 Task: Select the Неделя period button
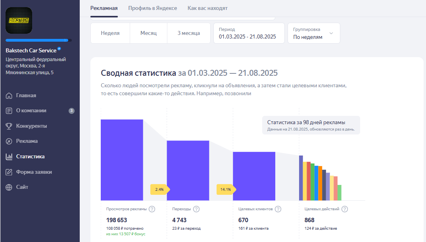pyautogui.click(x=110, y=33)
